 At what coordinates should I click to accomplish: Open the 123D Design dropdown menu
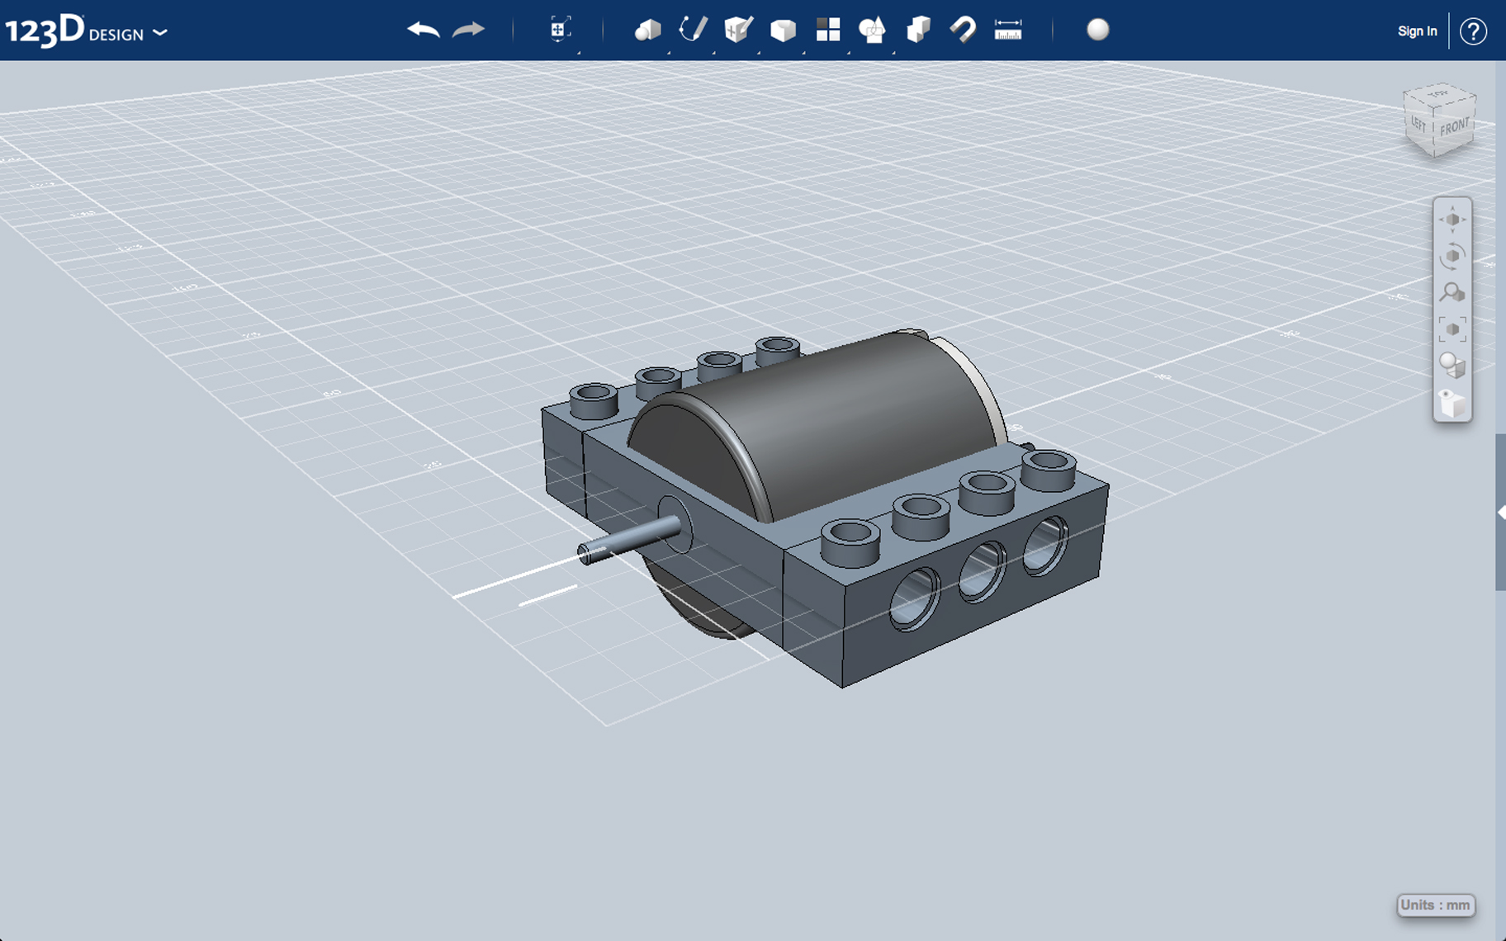(x=162, y=33)
